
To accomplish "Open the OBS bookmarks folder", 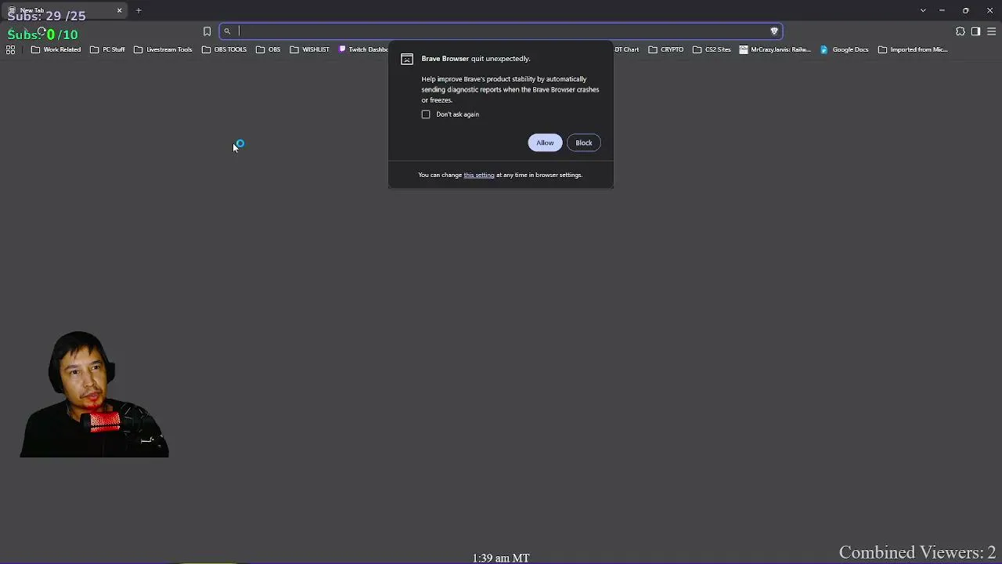I will click(268, 49).
